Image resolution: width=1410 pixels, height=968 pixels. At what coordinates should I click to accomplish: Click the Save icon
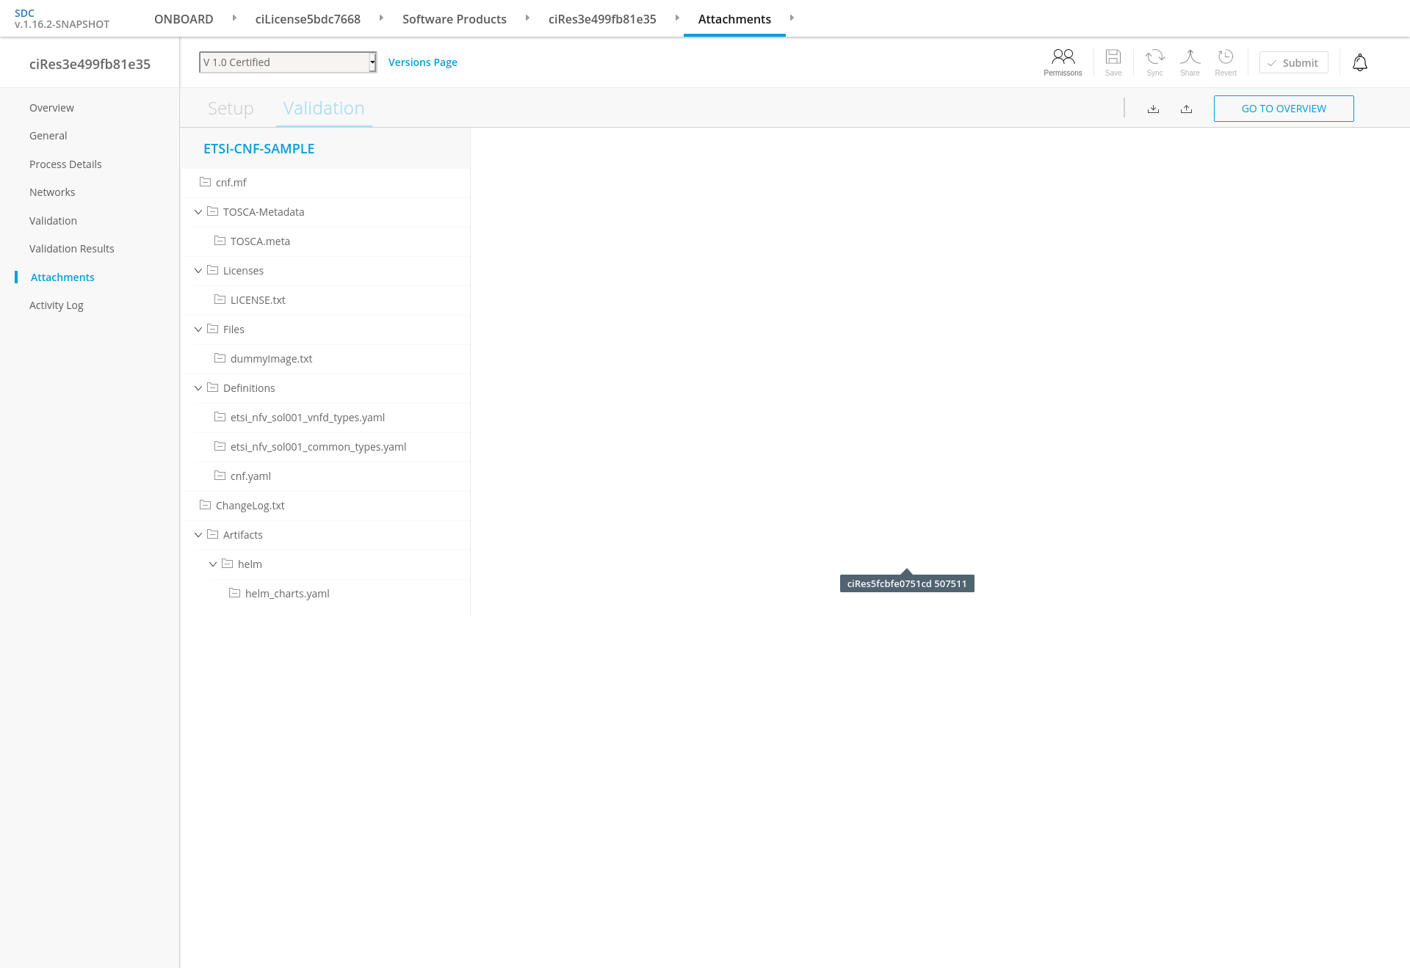click(x=1113, y=62)
